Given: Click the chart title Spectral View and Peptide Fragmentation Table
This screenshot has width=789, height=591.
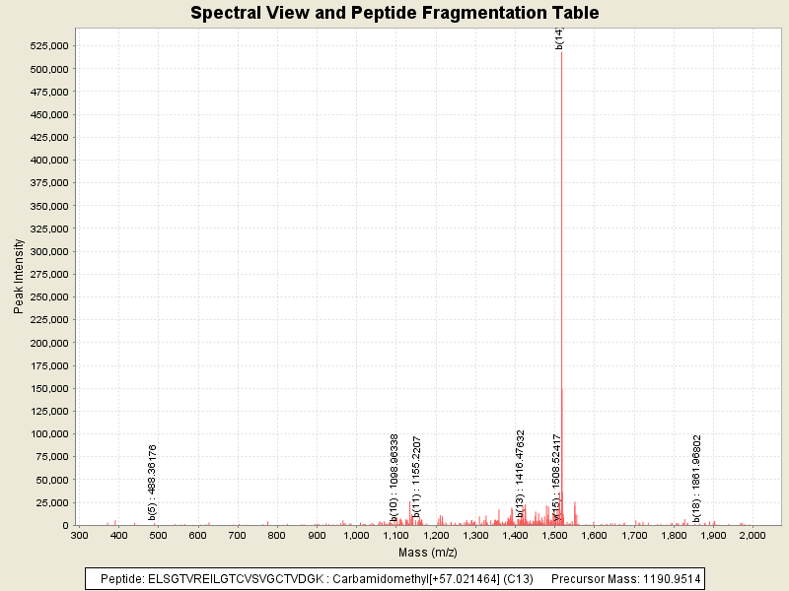Looking at the screenshot, I should [x=394, y=13].
